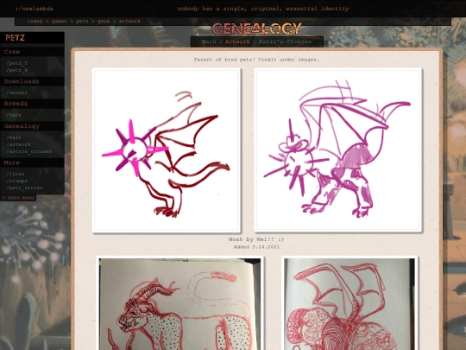Return via the < main menu button

[18, 198]
